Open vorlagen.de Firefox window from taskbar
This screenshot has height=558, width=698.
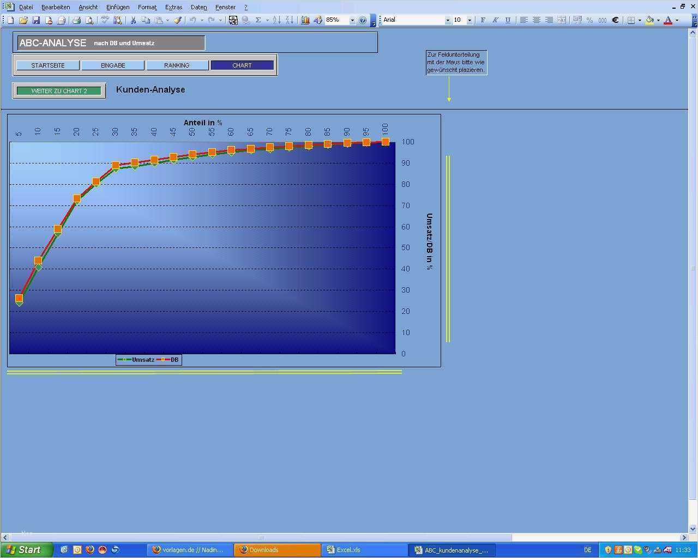tap(190, 550)
